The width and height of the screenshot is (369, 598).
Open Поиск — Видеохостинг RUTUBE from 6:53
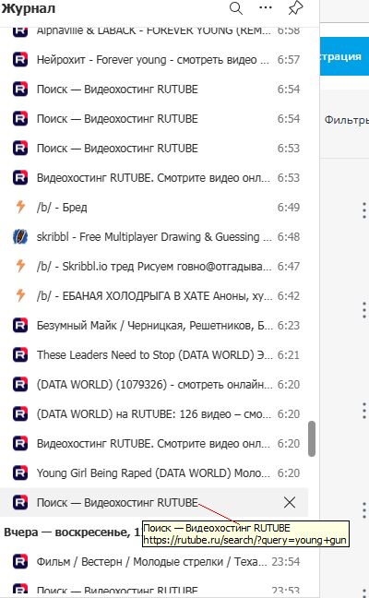[154, 148]
